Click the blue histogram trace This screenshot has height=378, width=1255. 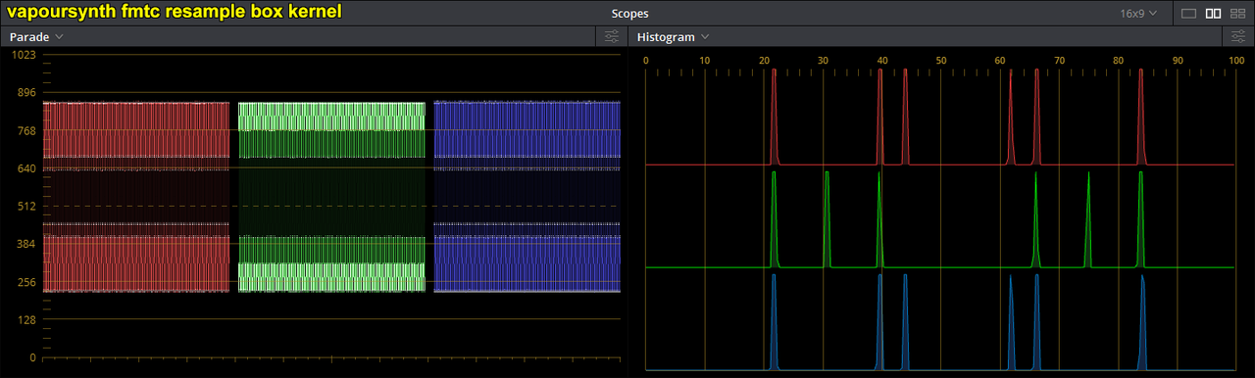pos(939,322)
